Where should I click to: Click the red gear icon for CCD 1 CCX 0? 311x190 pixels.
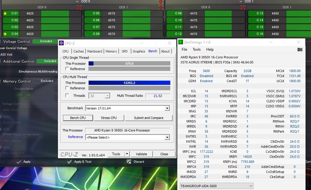coord(243,8)
